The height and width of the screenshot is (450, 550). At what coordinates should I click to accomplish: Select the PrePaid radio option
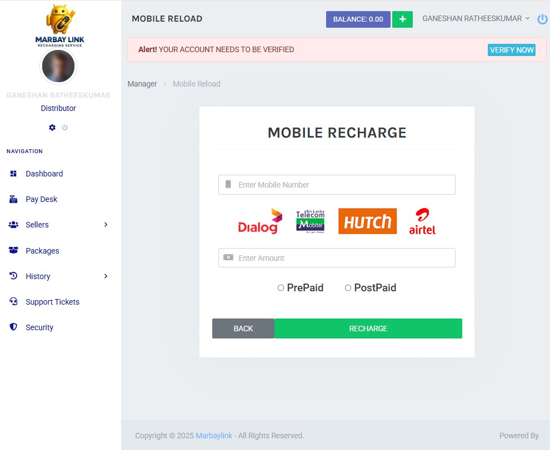pos(281,288)
